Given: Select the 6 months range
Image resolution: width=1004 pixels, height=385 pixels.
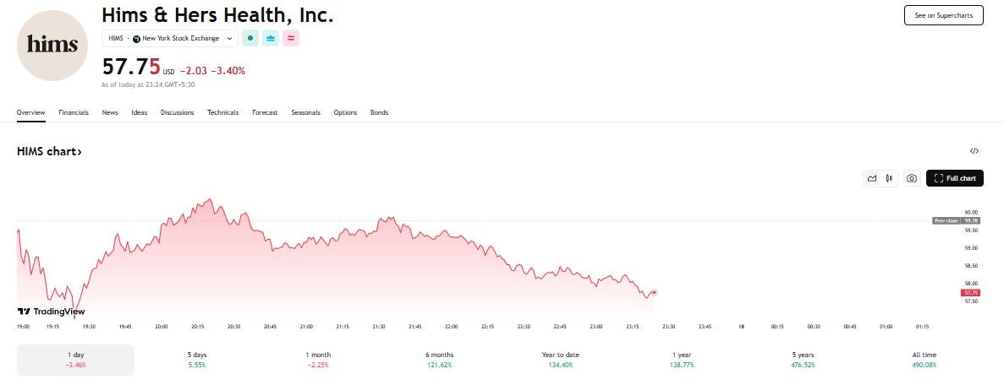Looking at the screenshot, I should pyautogui.click(x=440, y=360).
